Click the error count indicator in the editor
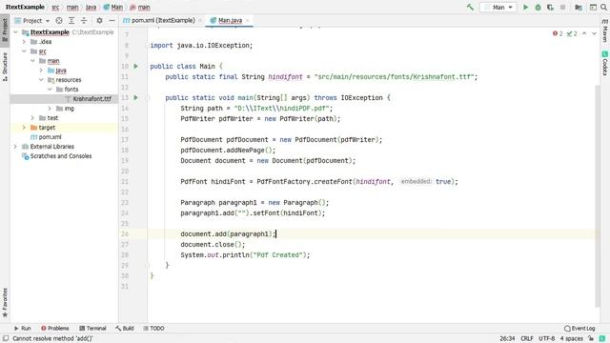Image resolution: width=610 pixels, height=343 pixels. tap(558, 34)
